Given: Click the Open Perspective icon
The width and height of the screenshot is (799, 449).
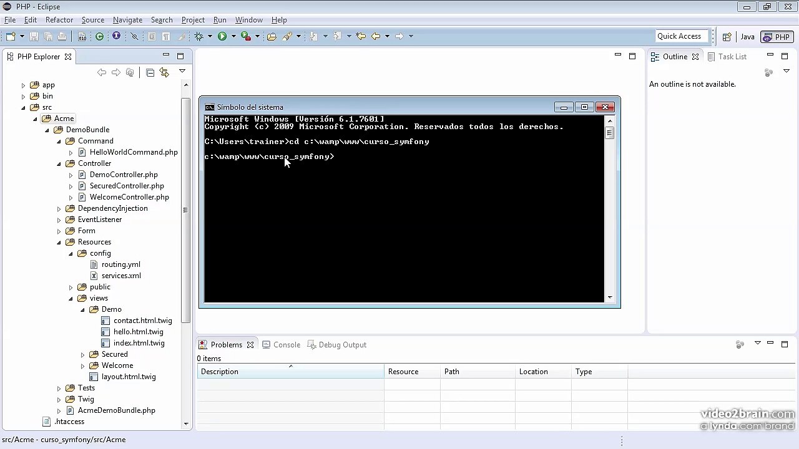Looking at the screenshot, I should [x=727, y=37].
